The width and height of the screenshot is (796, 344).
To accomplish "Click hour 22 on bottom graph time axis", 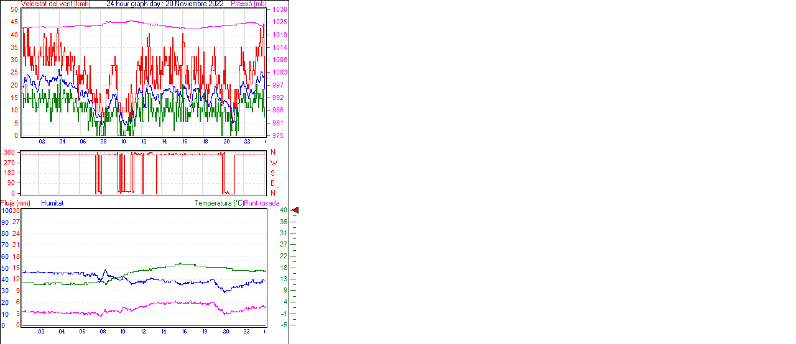I will pyautogui.click(x=246, y=331).
